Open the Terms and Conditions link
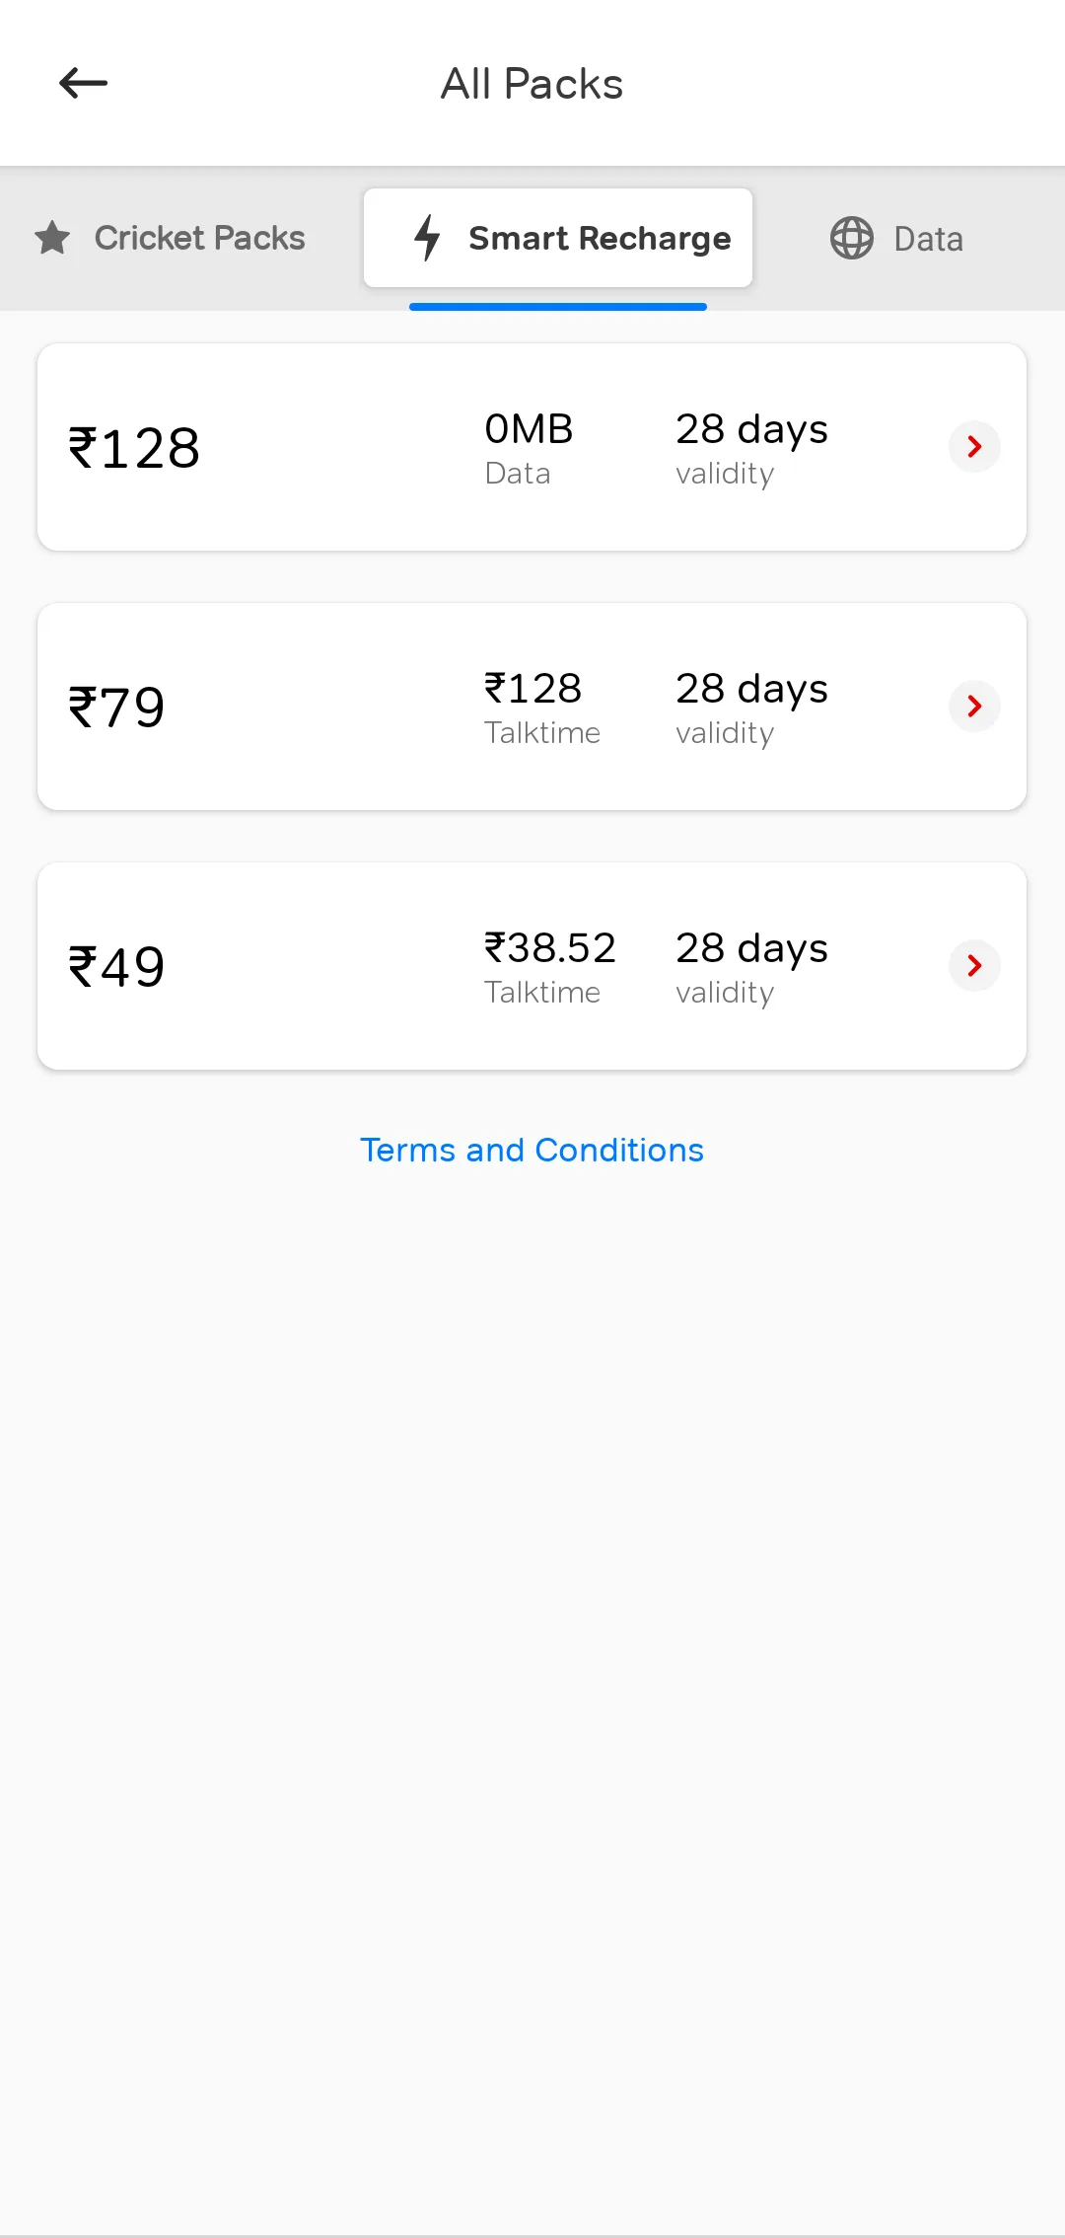This screenshot has height=2238, width=1065. pos(532,1151)
